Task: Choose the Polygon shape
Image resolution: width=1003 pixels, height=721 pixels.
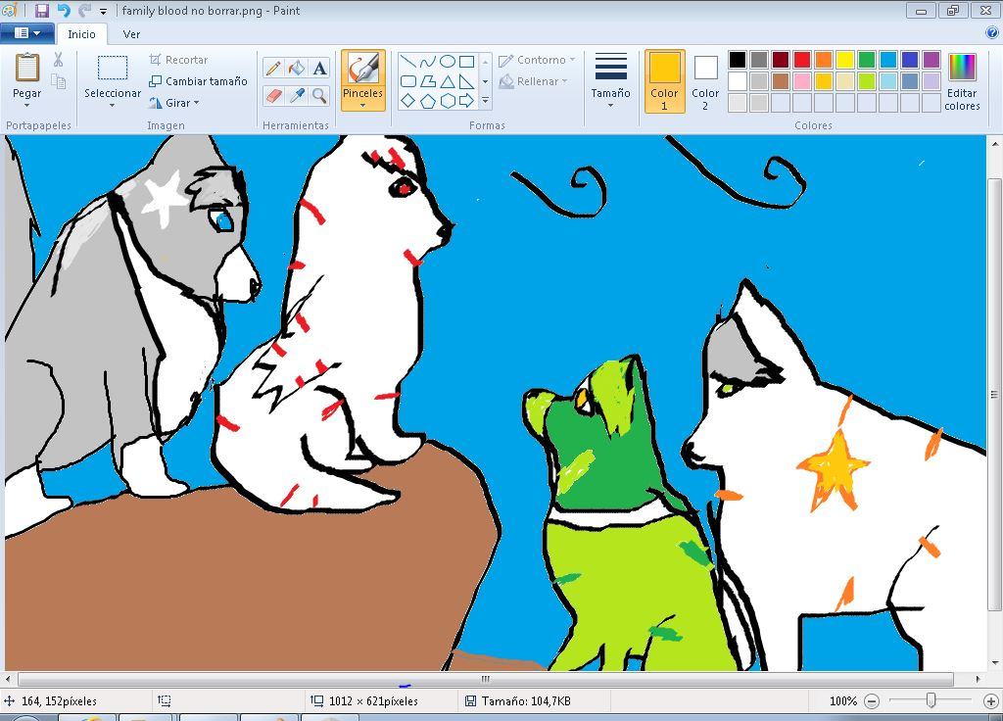Action: tap(428, 81)
